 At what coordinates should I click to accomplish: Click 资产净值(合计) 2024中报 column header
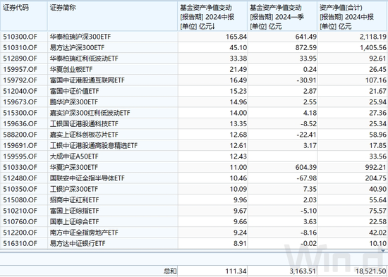tap(353, 16)
